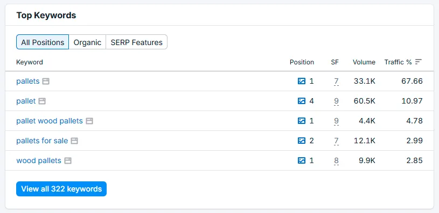Click volume value 60.5K
The width and height of the screenshot is (439, 213).
tap(365, 101)
